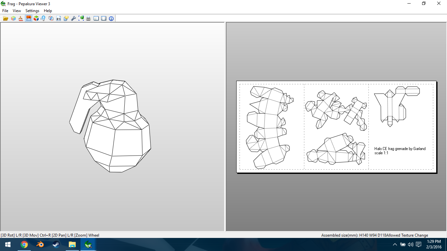Image resolution: width=447 pixels, height=251 pixels.
Task: Launch Chrome from the taskbar
Action: click(x=24, y=244)
